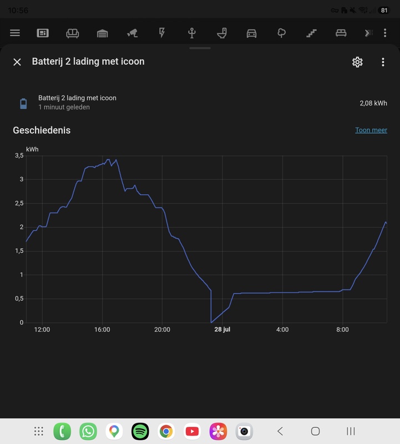Launch Chrome from the taskbar
The height and width of the screenshot is (444, 400).
click(166, 431)
